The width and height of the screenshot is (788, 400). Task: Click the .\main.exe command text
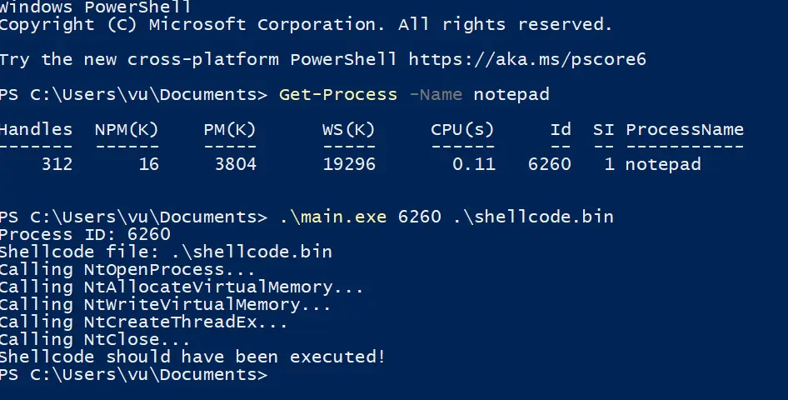pyautogui.click(x=332, y=217)
